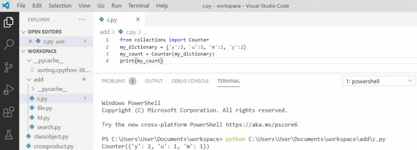
Task: Close the c.py editor tab
Action: pyautogui.click(x=138, y=19)
